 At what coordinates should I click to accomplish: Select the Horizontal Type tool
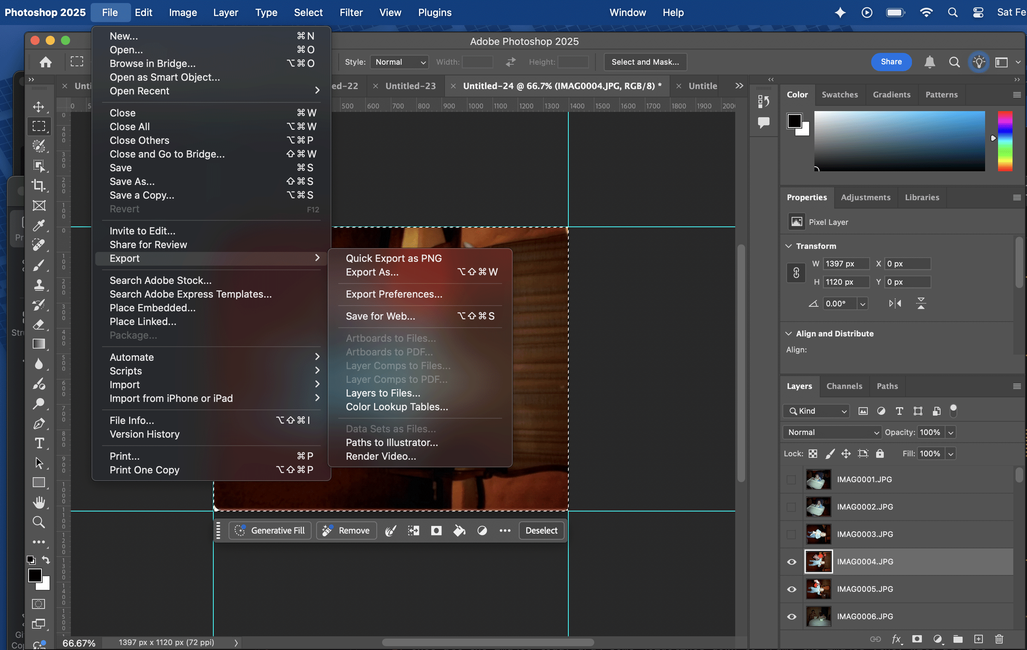pyautogui.click(x=39, y=443)
